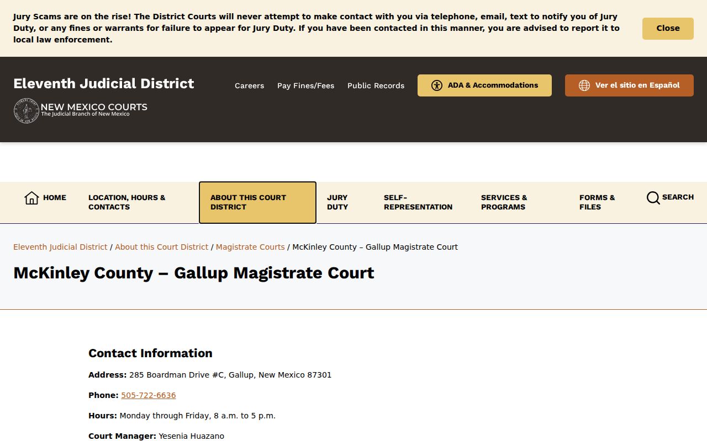Click the Eleventh Judicial District site title

pos(104,84)
